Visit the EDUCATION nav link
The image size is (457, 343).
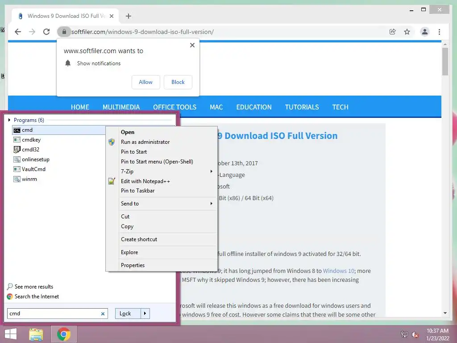click(254, 107)
